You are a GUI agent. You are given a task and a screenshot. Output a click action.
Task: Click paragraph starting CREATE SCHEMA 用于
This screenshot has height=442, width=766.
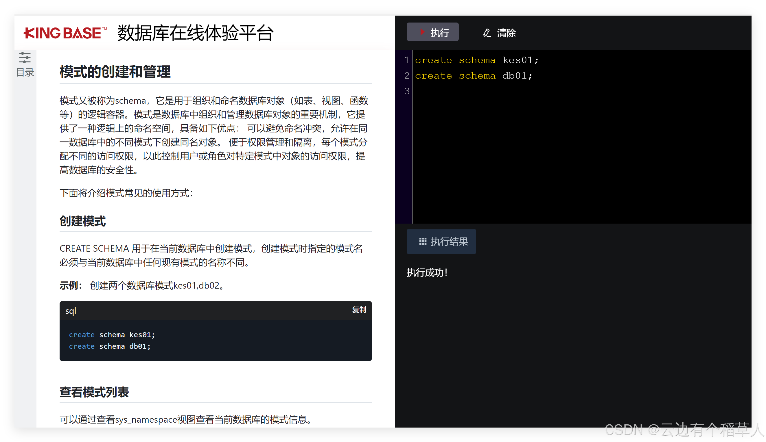coord(211,255)
